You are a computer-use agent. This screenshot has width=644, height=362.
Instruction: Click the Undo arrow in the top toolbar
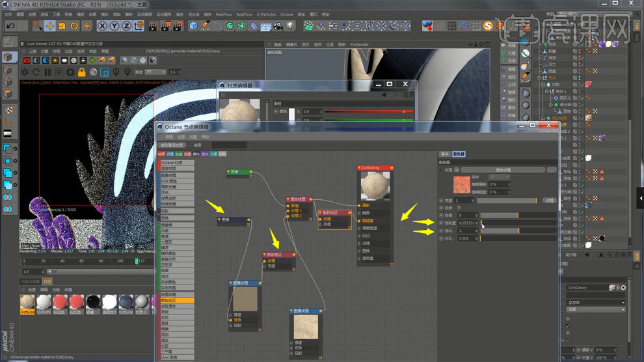[x=11, y=26]
